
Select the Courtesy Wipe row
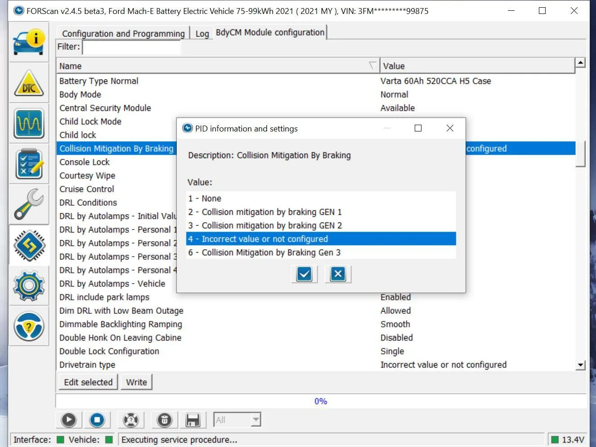[117, 176]
